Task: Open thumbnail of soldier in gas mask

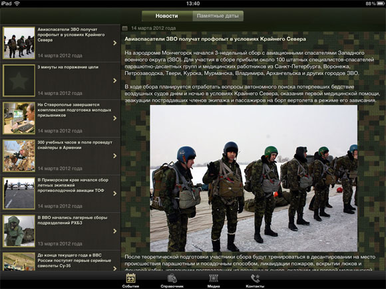Action: tap(19, 231)
